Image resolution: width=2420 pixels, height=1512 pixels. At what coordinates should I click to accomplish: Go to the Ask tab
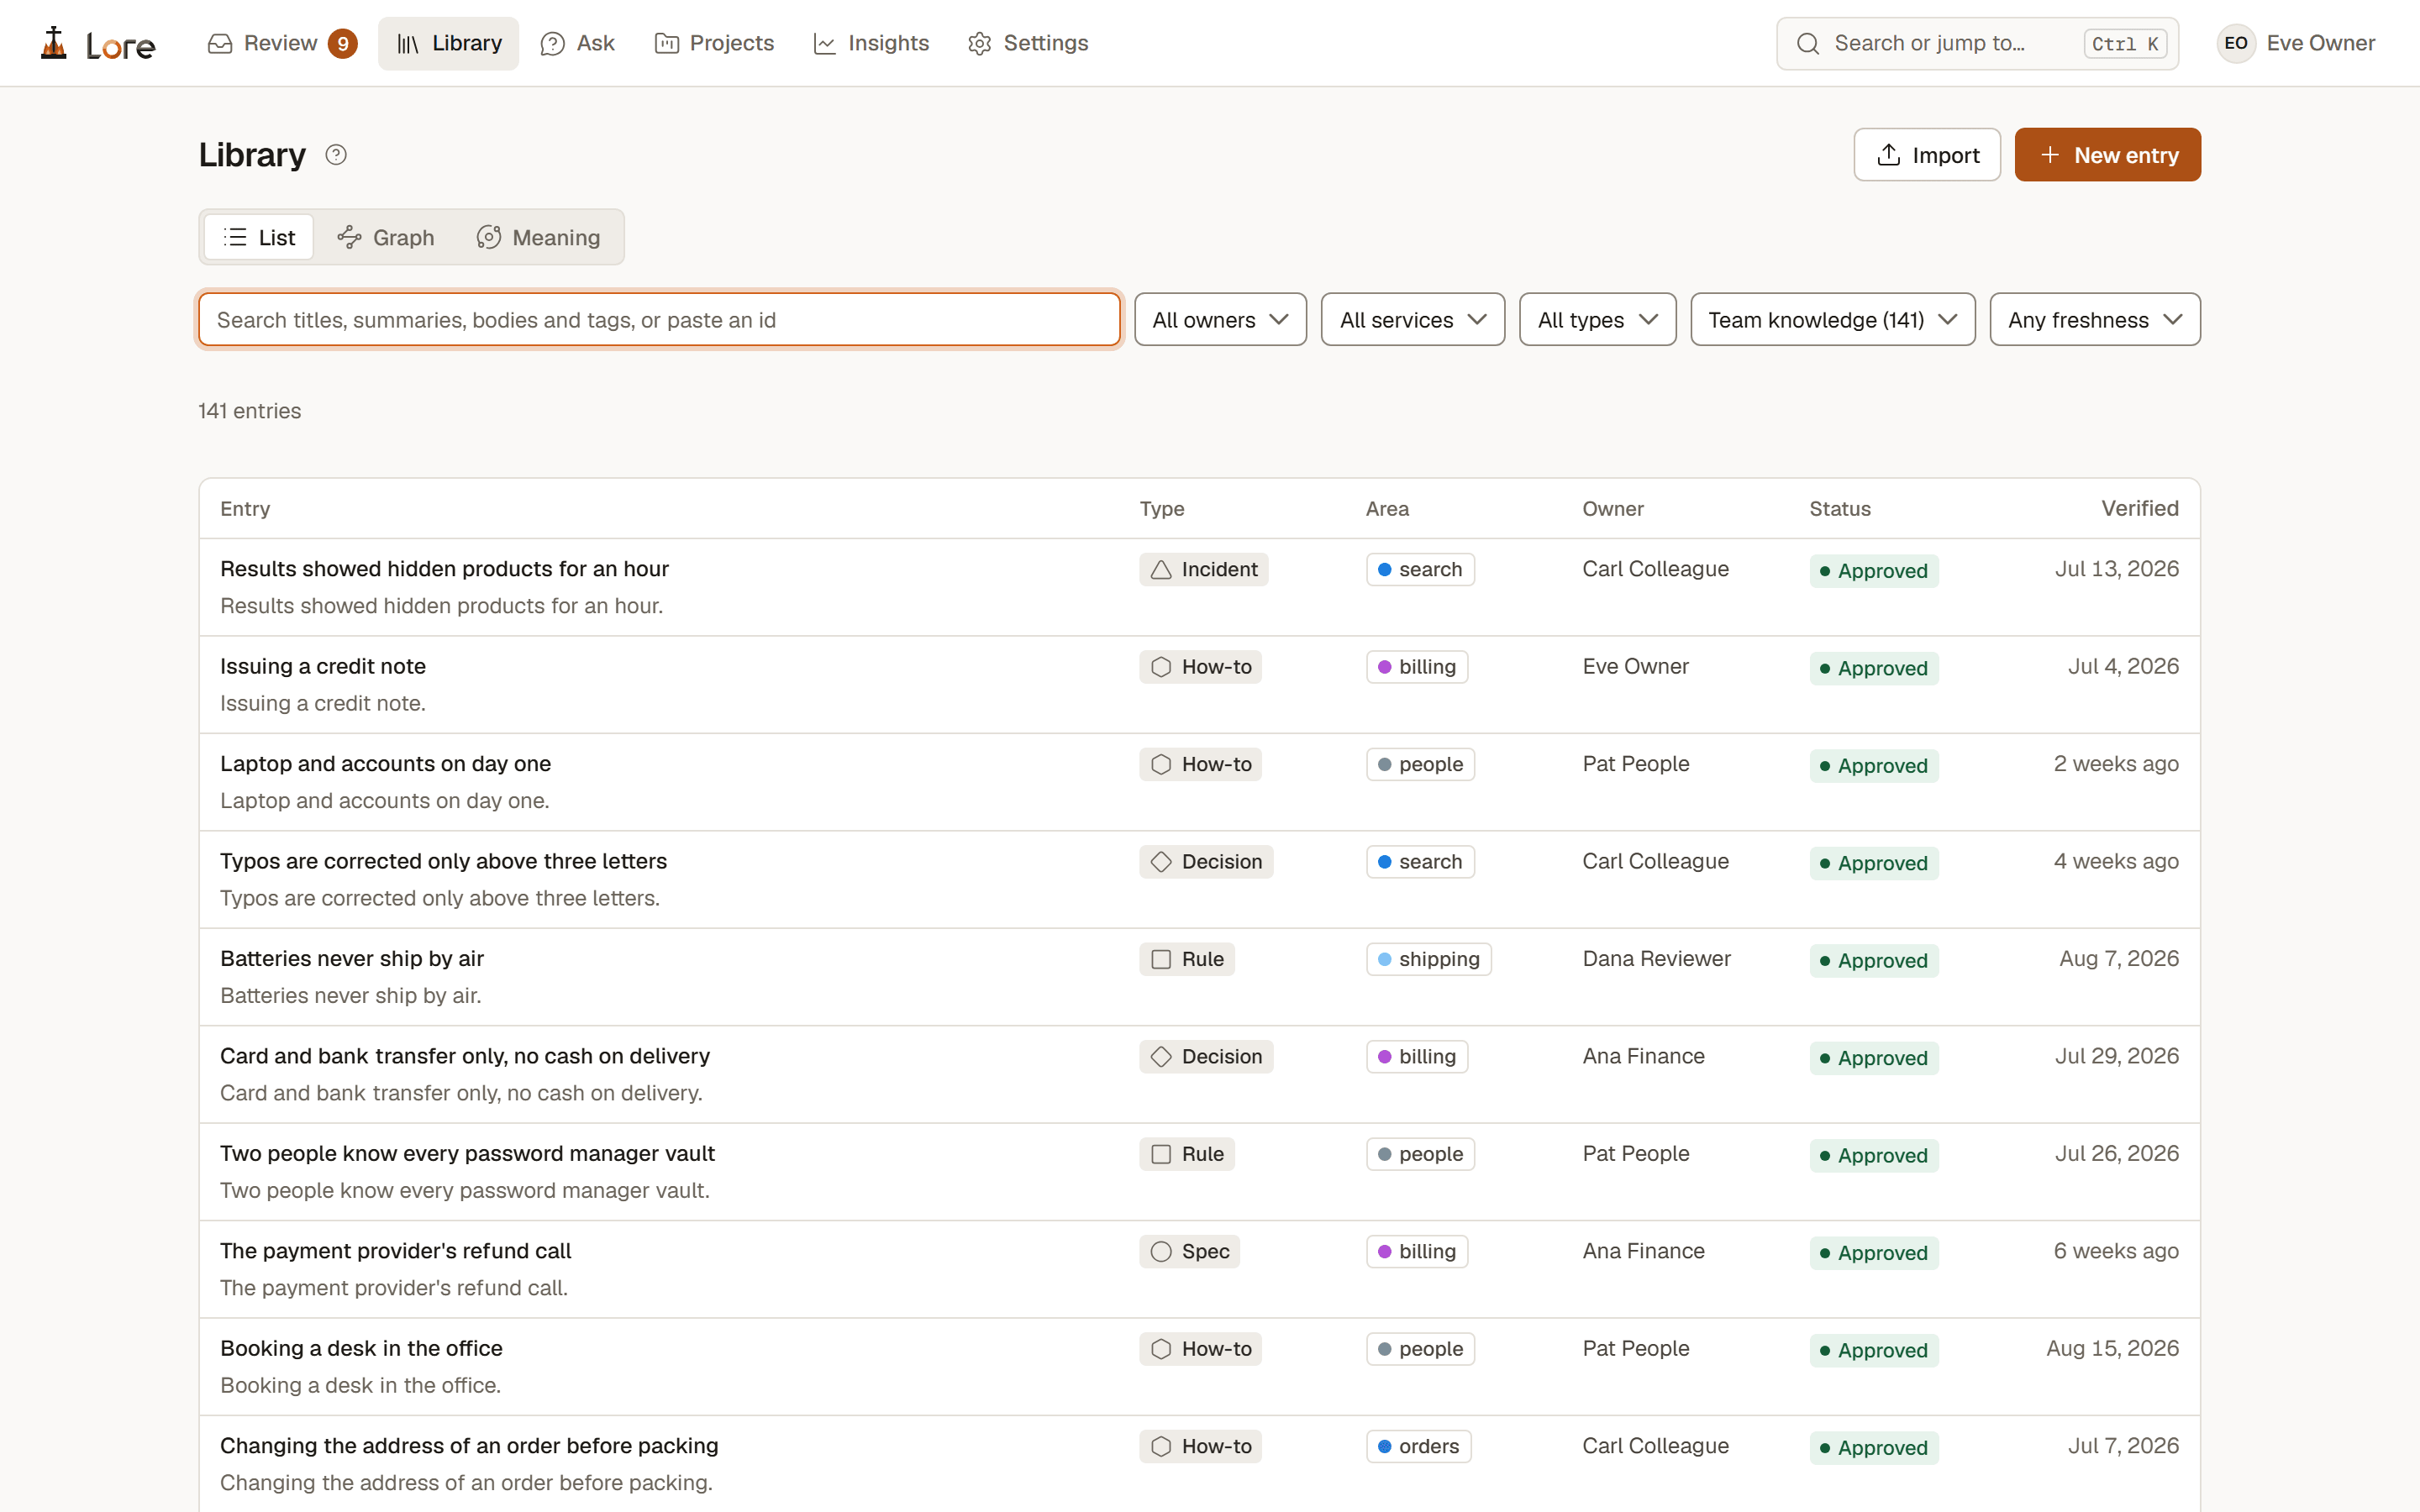coord(578,44)
